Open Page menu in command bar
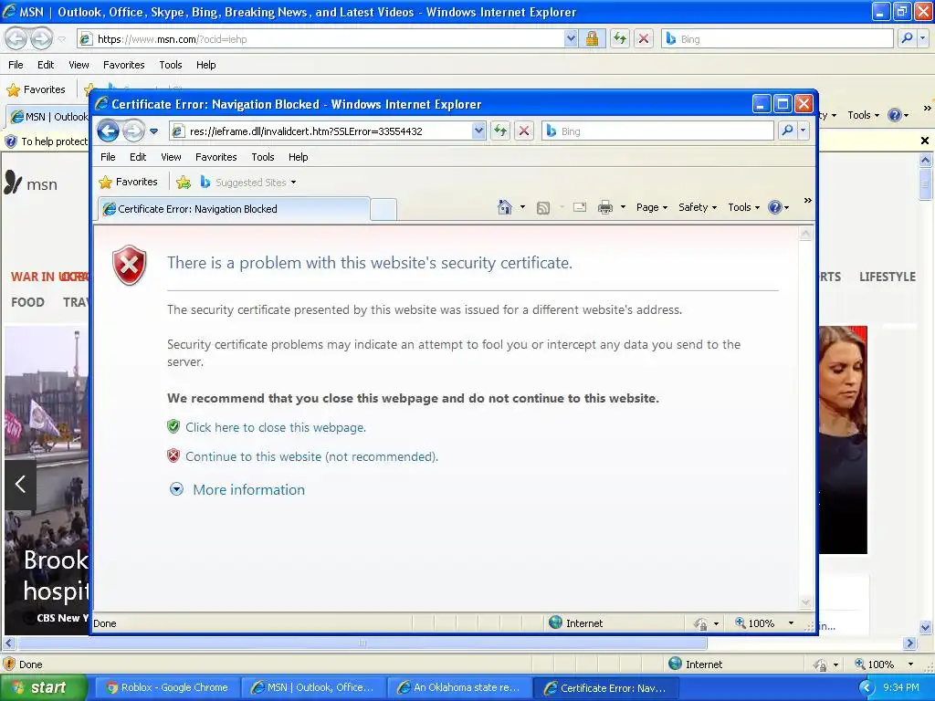 point(652,207)
